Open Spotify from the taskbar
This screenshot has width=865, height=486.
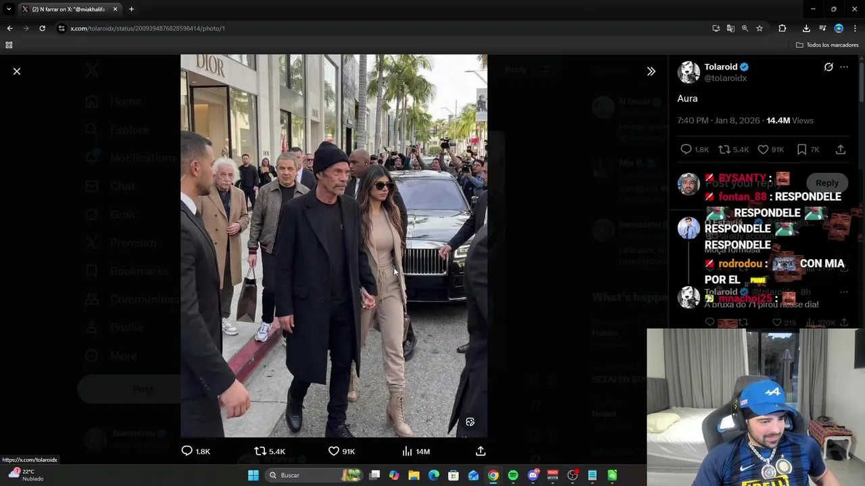(513, 475)
